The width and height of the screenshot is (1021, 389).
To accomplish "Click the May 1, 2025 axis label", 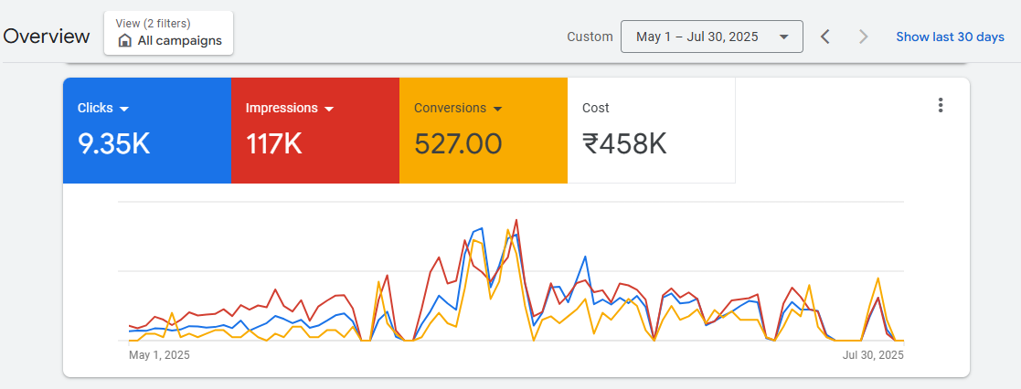I will click(x=160, y=355).
